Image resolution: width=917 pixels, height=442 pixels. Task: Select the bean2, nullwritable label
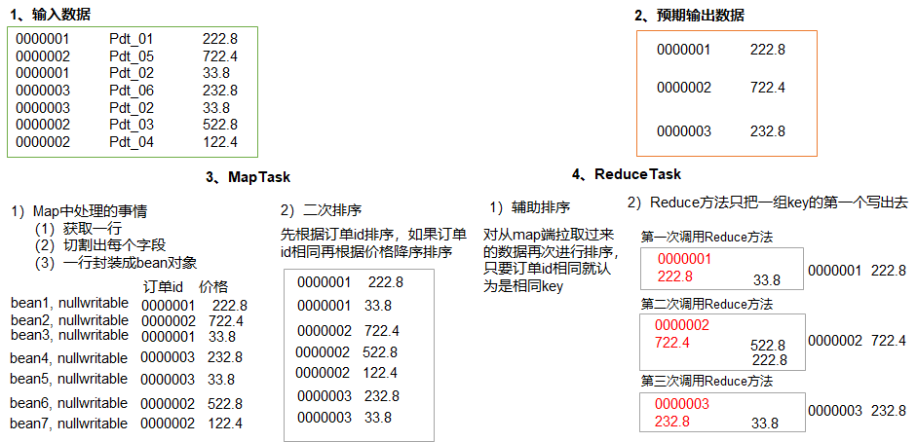point(69,320)
